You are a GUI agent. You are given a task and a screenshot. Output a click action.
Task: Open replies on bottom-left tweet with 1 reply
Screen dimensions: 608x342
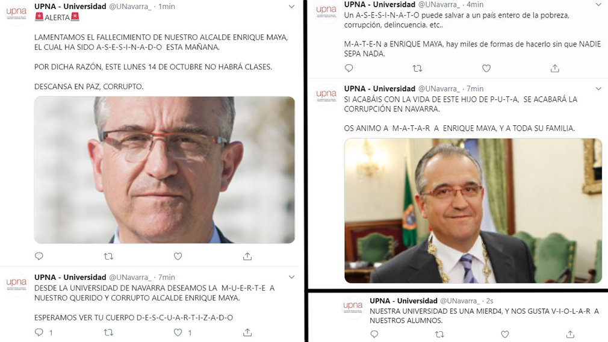point(39,332)
